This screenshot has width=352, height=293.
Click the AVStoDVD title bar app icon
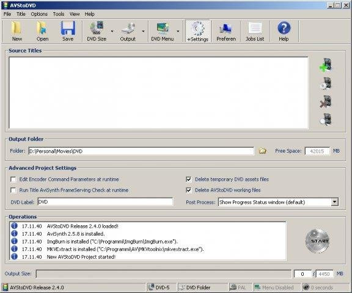[x=5, y=5]
